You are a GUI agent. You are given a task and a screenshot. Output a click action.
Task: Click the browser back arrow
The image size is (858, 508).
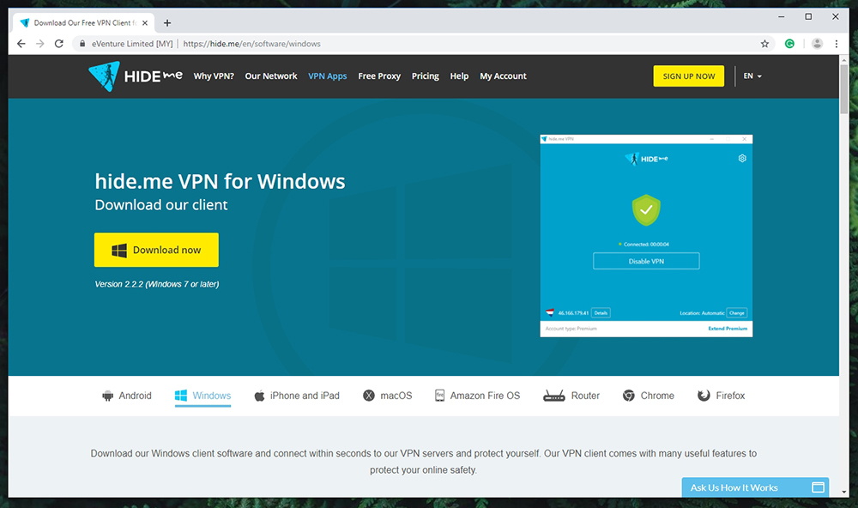[21, 44]
